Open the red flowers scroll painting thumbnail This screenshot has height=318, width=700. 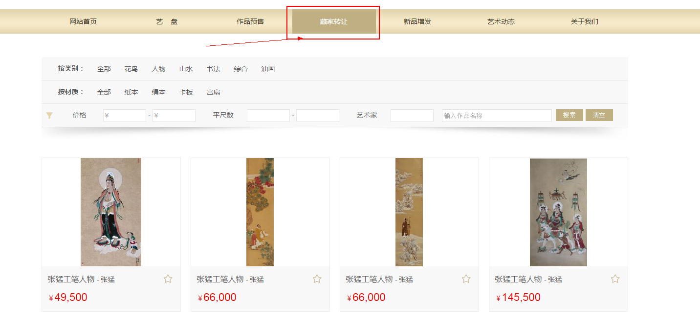[260, 212]
